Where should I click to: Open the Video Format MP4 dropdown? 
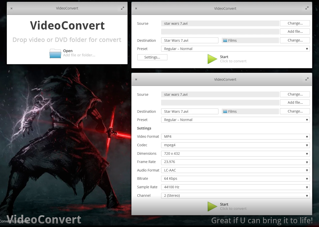click(235, 136)
